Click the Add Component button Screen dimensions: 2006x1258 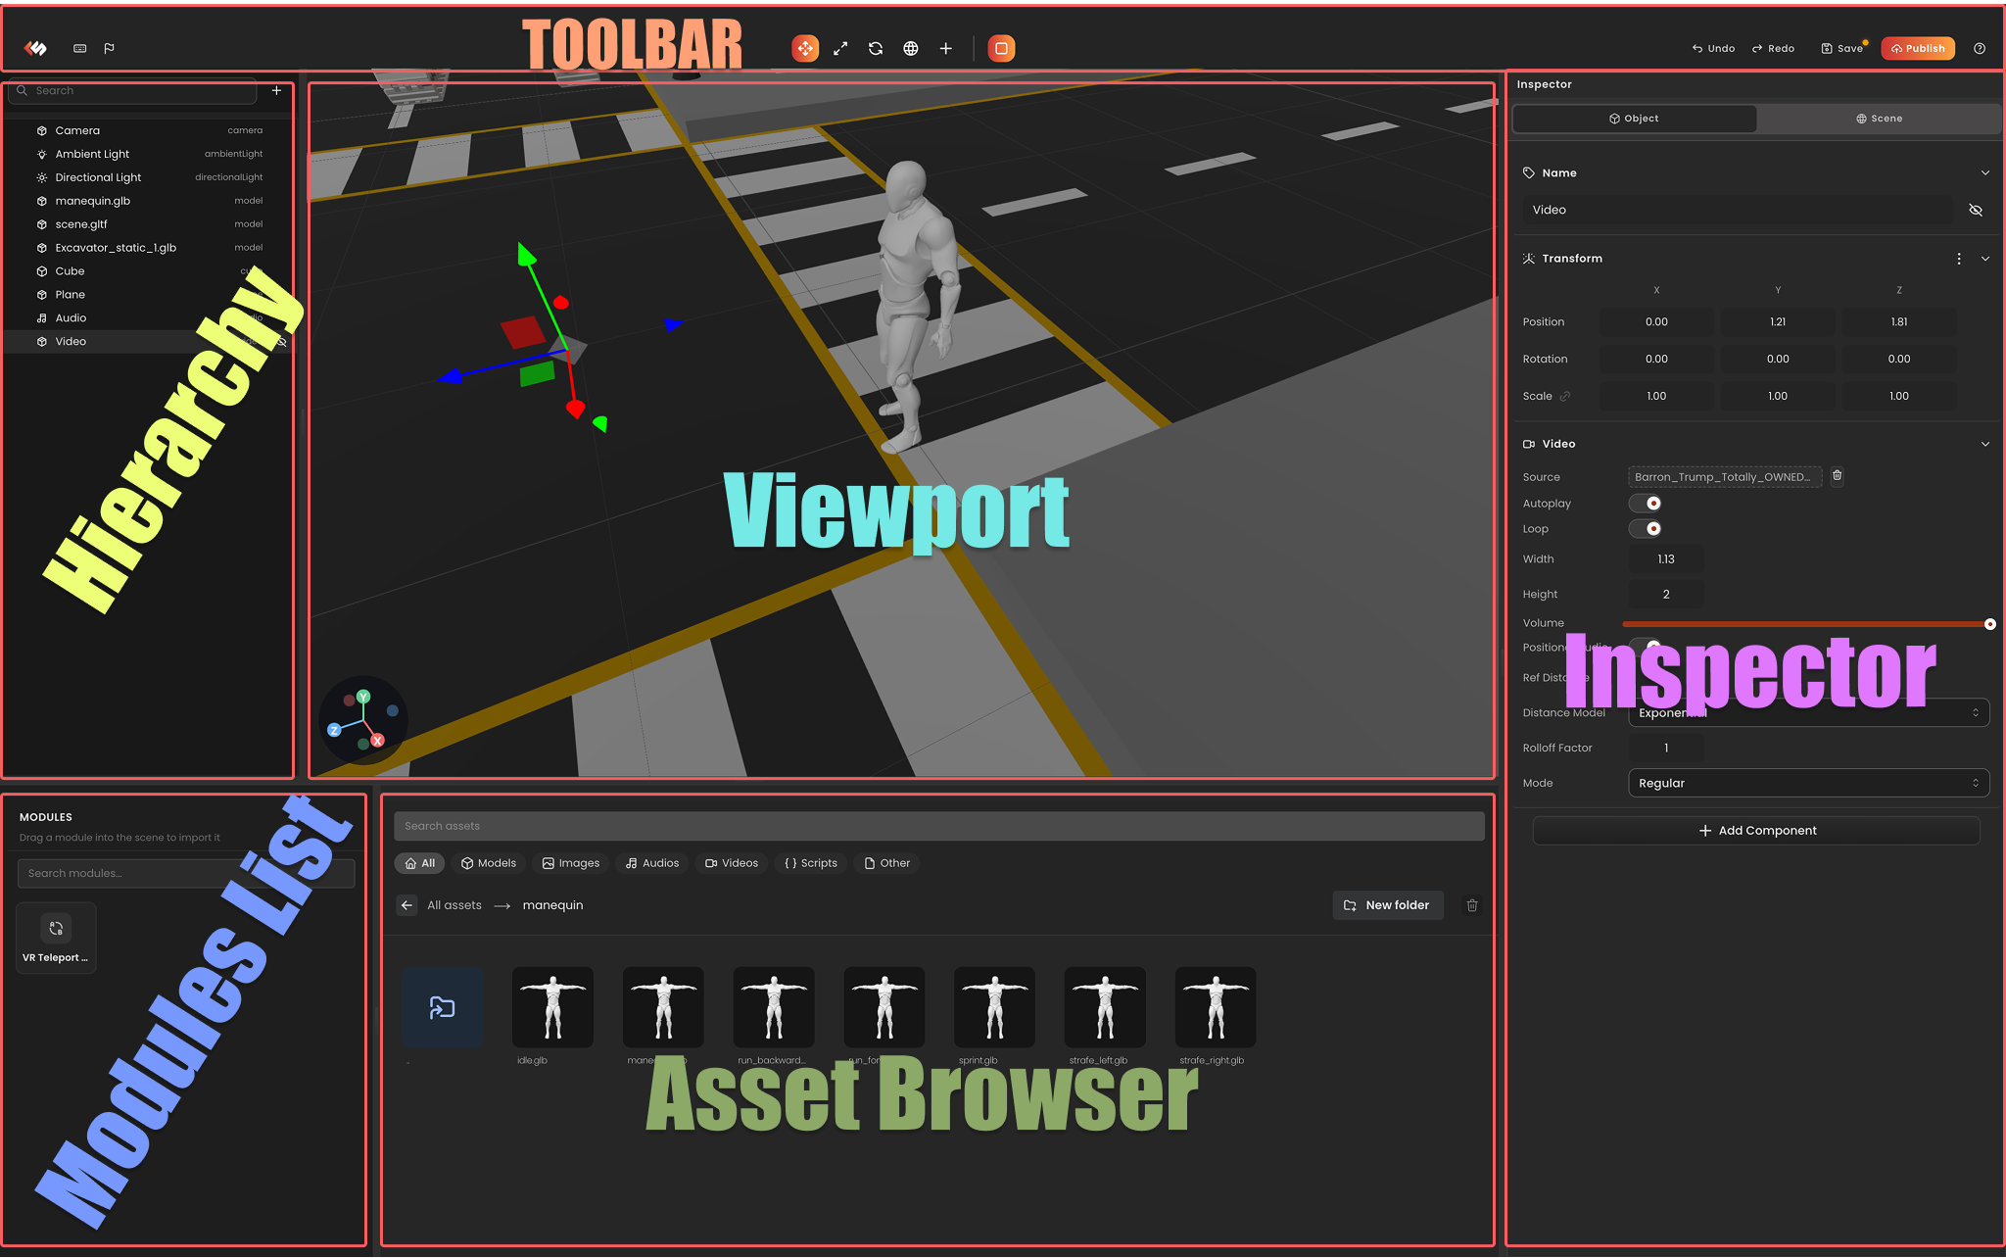(1755, 830)
